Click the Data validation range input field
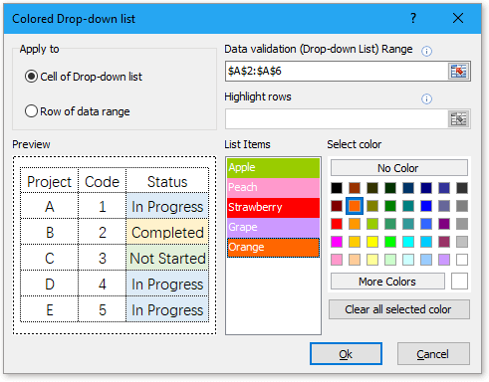Viewport: 489px width, 382px height. [x=337, y=71]
